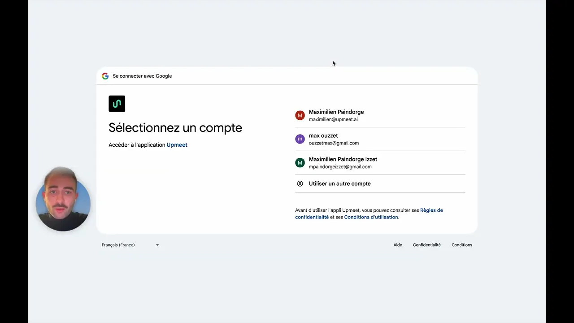The height and width of the screenshot is (323, 574).
Task: Open the Français (France) language dropdown
Action: pyautogui.click(x=130, y=245)
